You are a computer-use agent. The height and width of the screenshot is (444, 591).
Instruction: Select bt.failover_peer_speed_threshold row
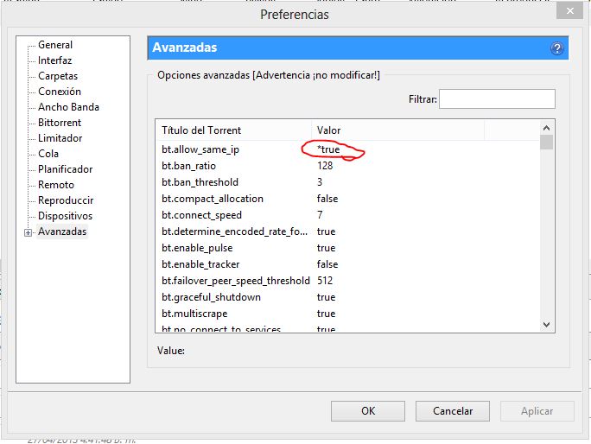347,281
